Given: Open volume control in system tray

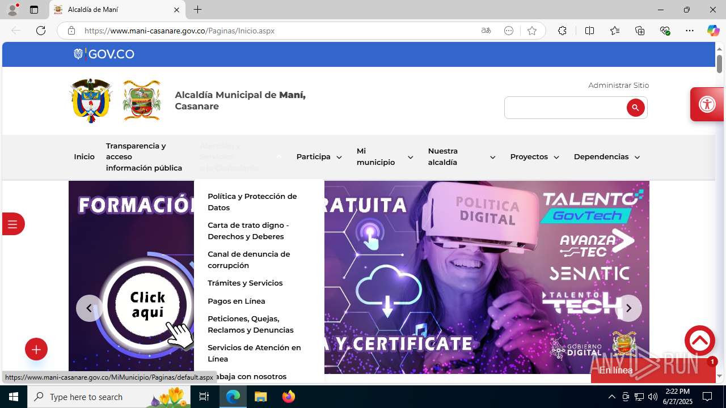Looking at the screenshot, I should [x=652, y=397].
